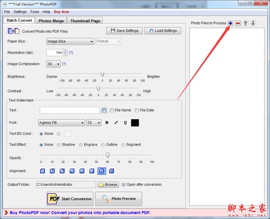Toggle bold watermark font

coord(107,122)
